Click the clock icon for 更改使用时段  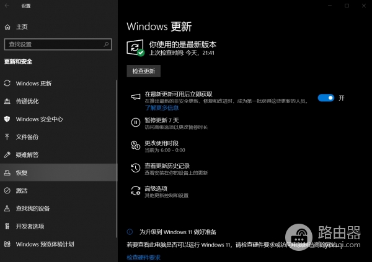coord(136,145)
